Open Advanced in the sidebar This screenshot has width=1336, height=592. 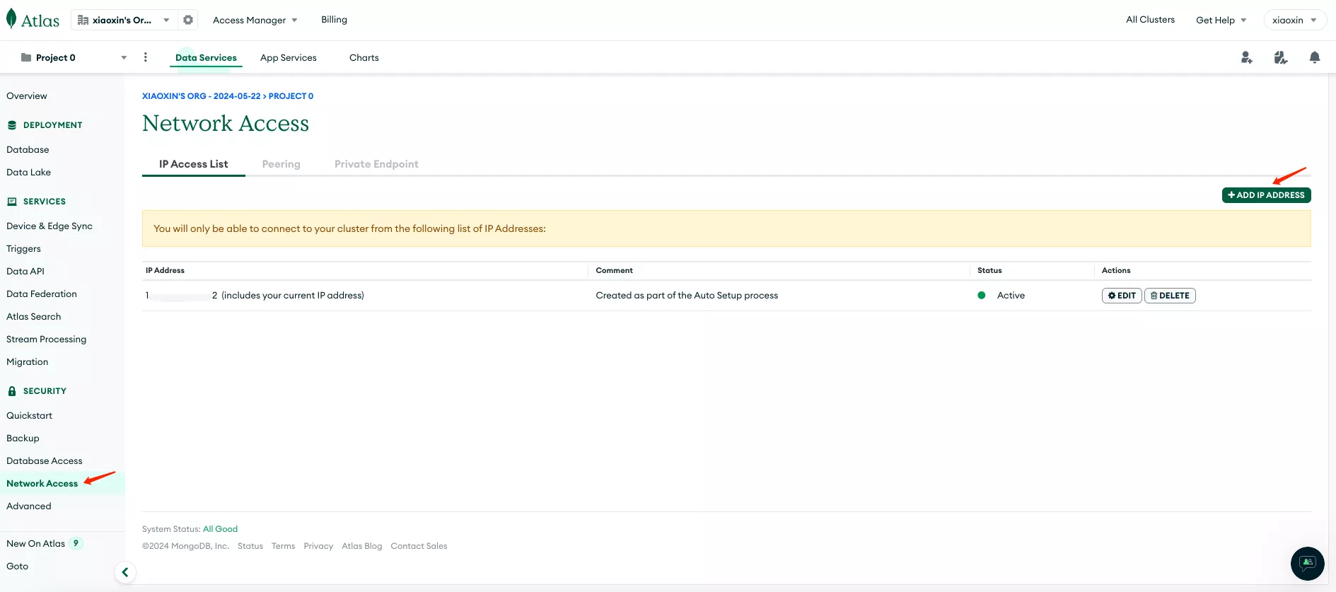pos(29,506)
